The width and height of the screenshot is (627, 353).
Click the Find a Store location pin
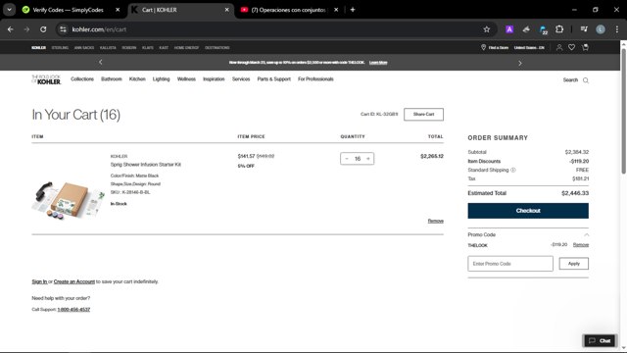pos(483,48)
